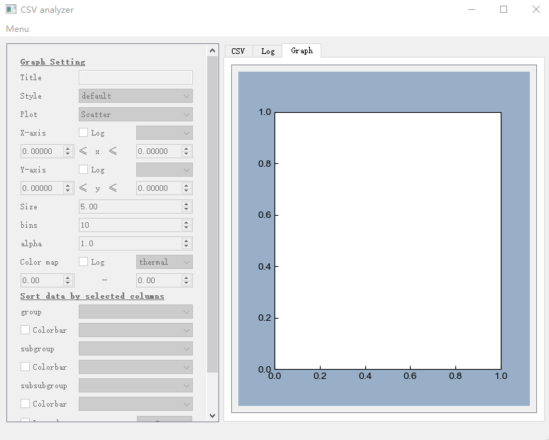Click the Graph Setting heading

[x=52, y=62]
